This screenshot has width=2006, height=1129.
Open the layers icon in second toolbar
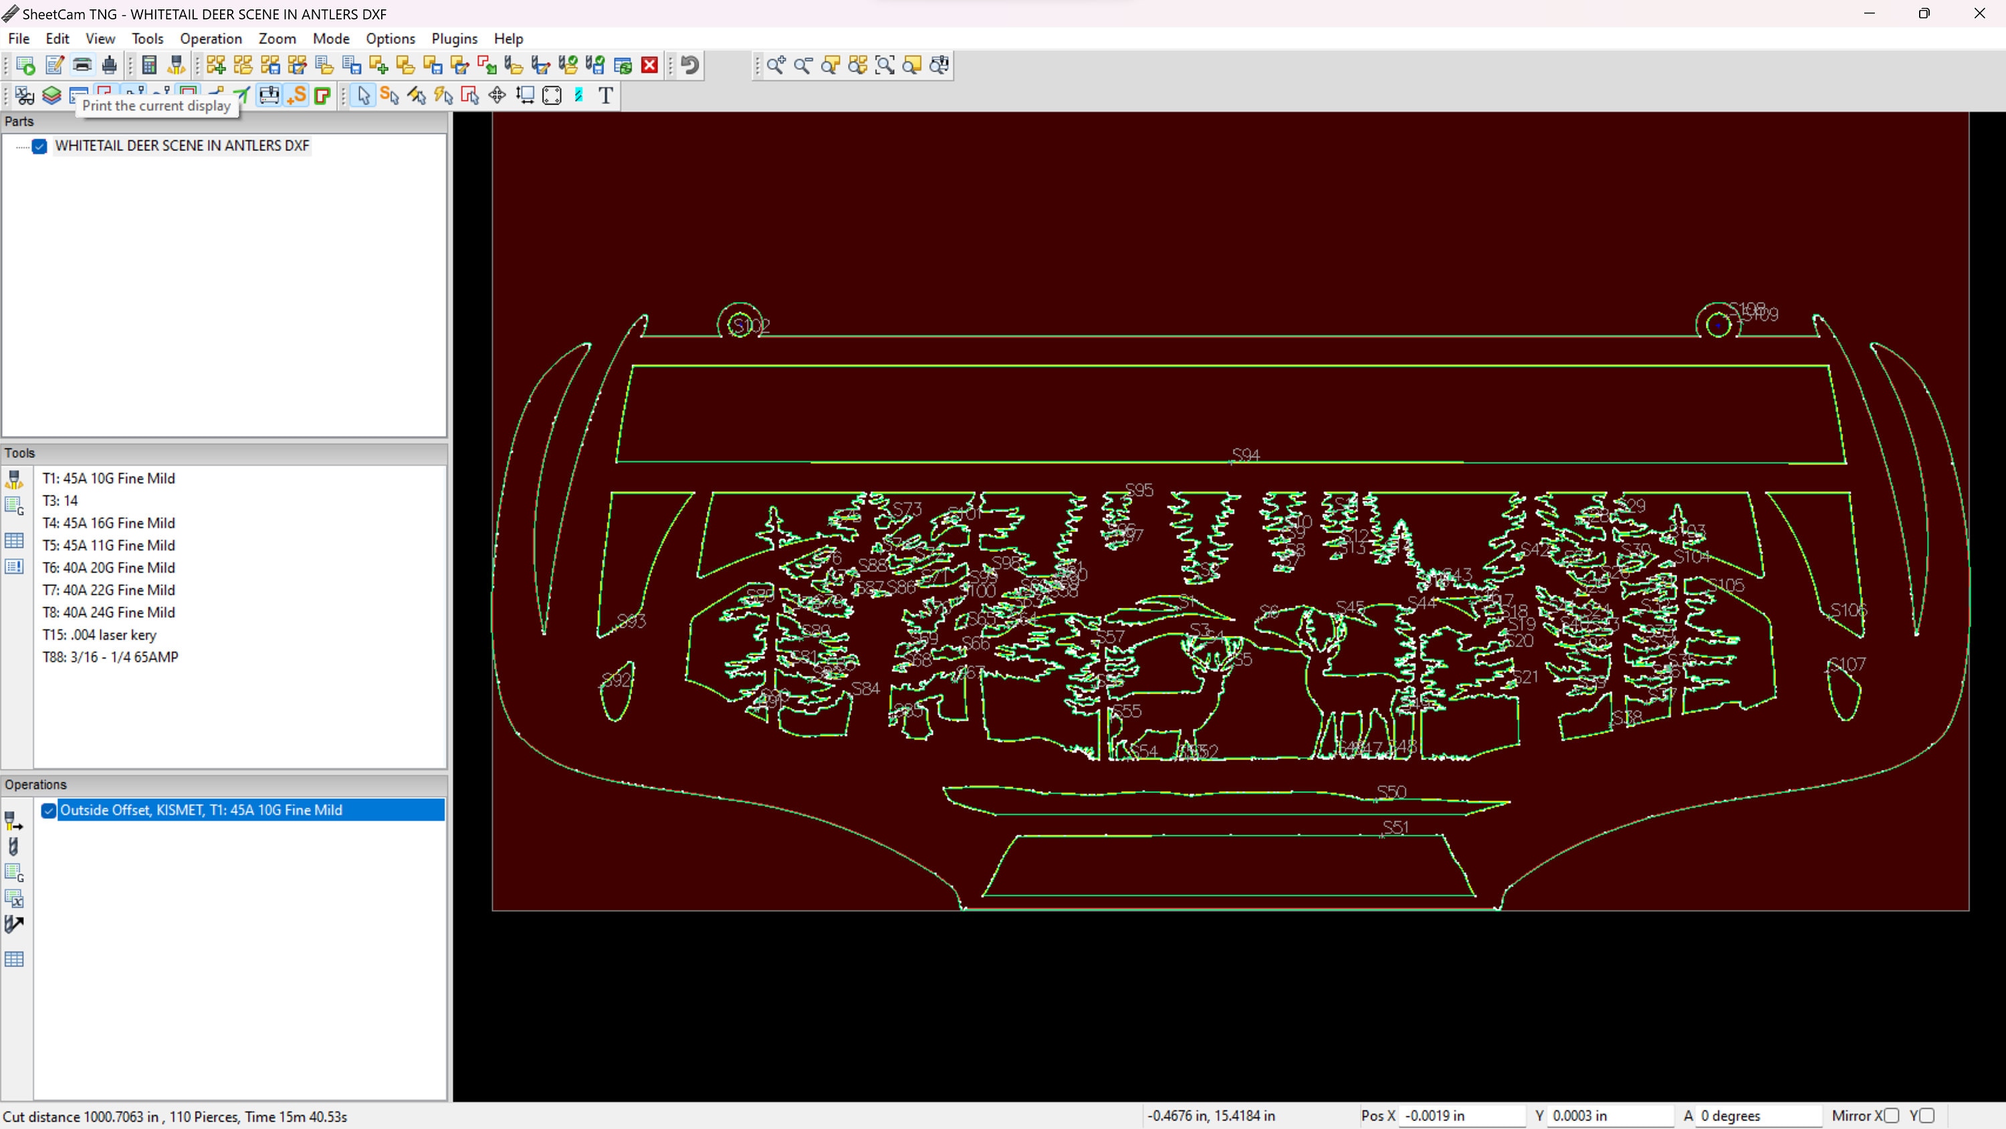click(x=51, y=95)
